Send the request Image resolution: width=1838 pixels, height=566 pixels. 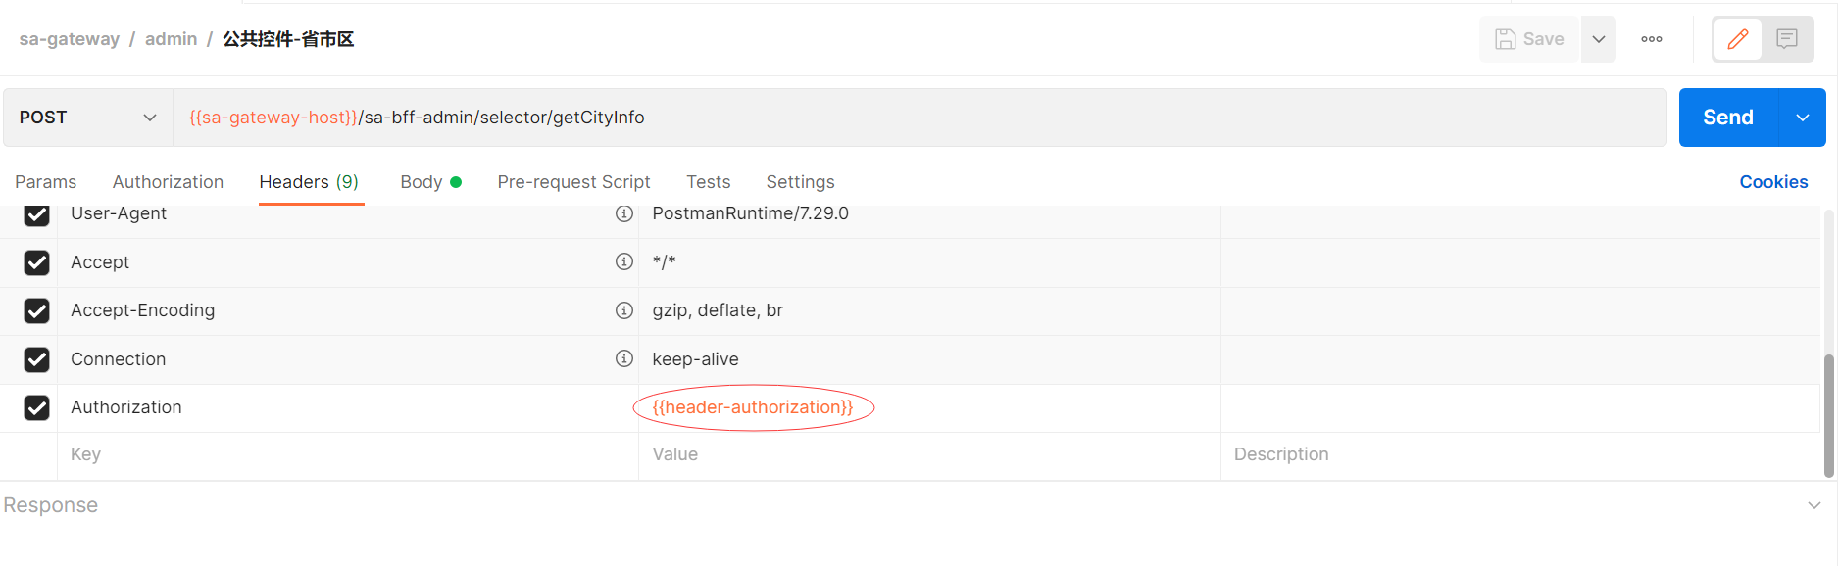click(x=1727, y=118)
